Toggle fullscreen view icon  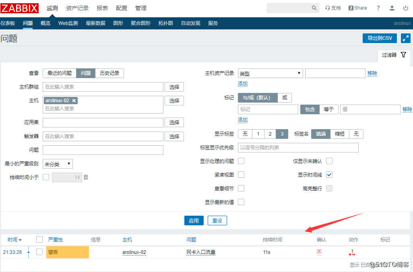pyautogui.click(x=406, y=38)
